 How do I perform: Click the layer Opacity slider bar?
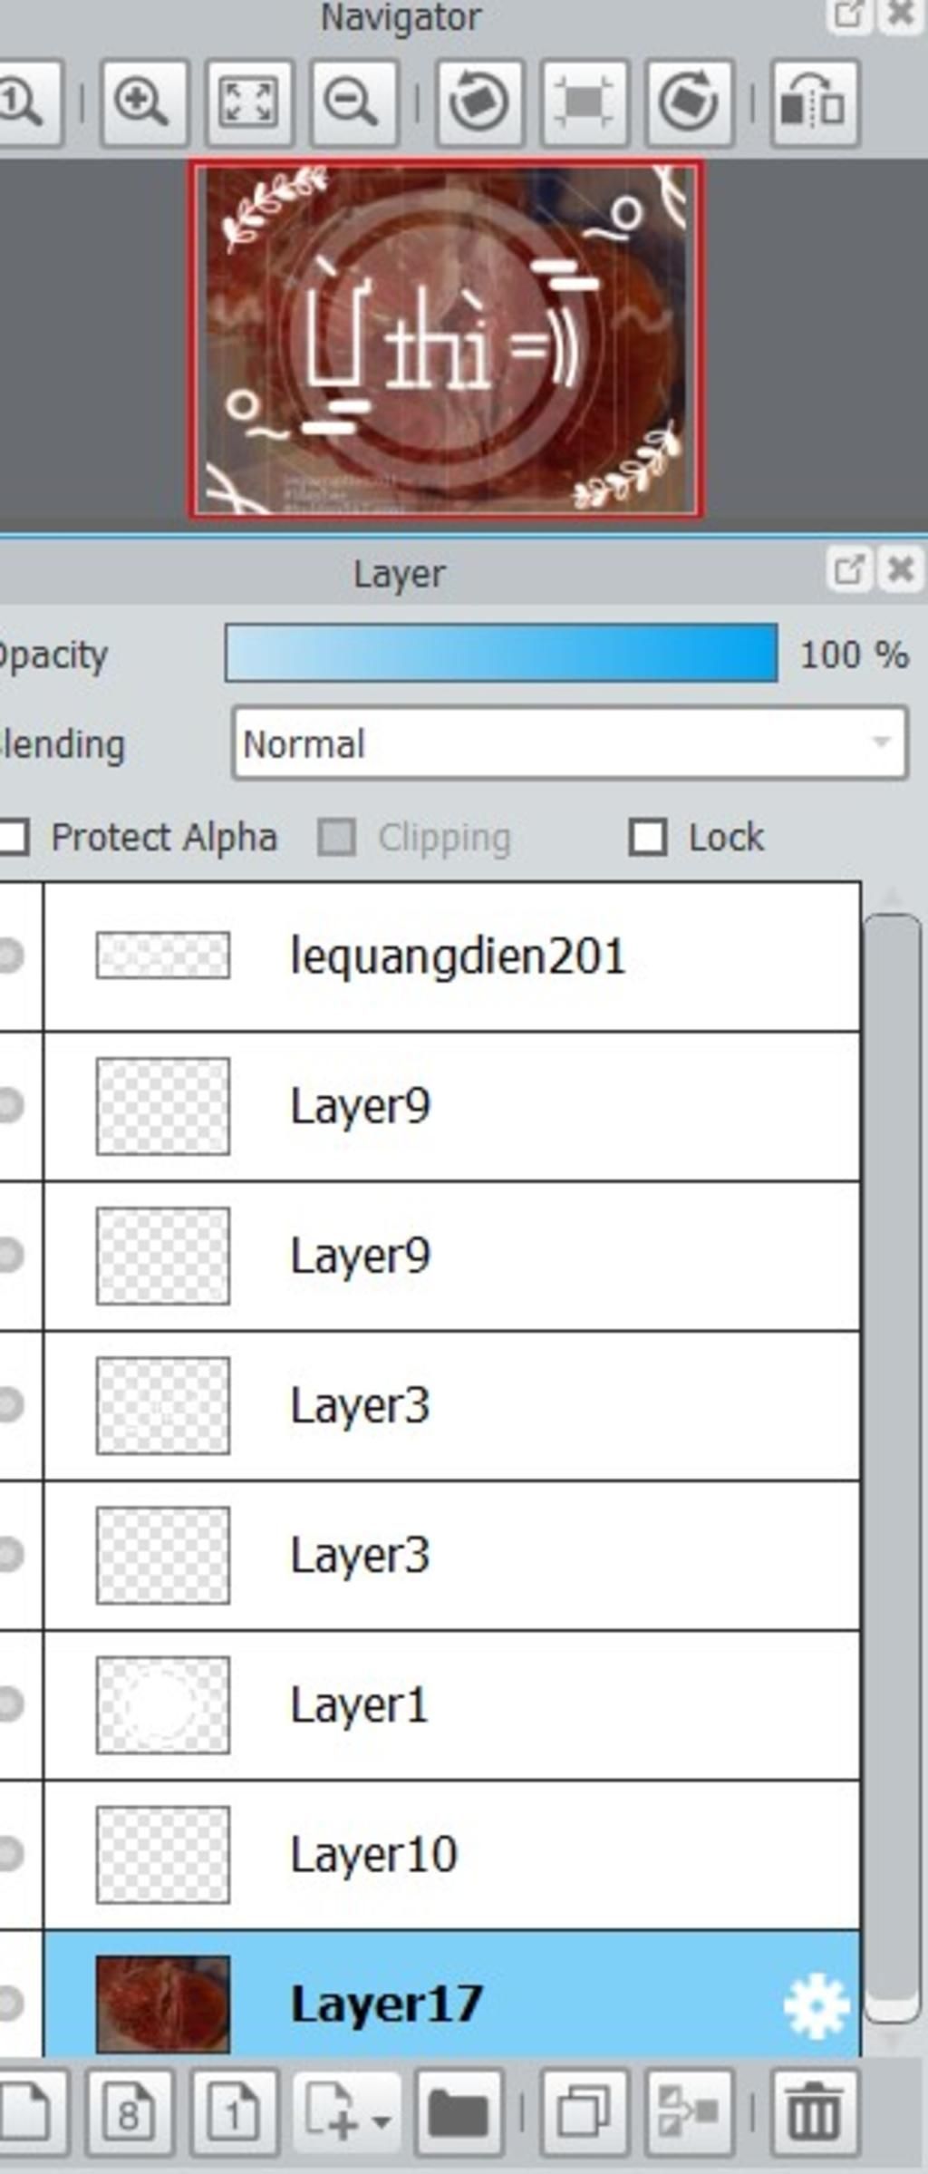[x=501, y=653]
